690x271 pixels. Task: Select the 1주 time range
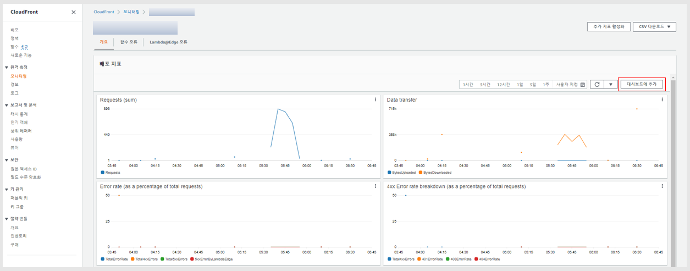click(546, 85)
